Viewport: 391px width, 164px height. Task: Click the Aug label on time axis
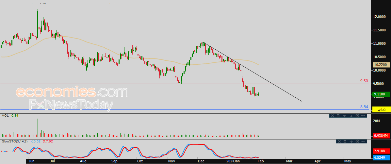[x=83, y=161]
